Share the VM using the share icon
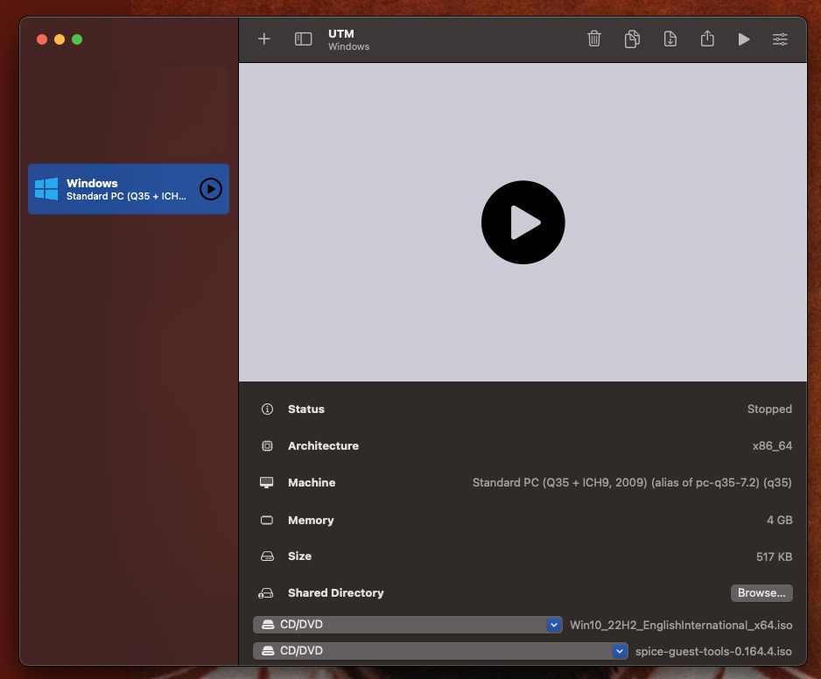 tap(707, 38)
